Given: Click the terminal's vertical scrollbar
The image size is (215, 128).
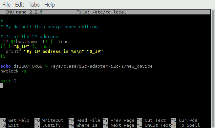Looking at the screenshot, I should click(213, 69).
